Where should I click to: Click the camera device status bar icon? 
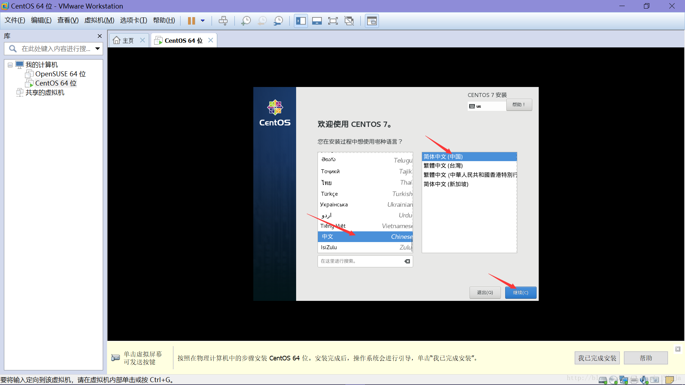pos(655,380)
